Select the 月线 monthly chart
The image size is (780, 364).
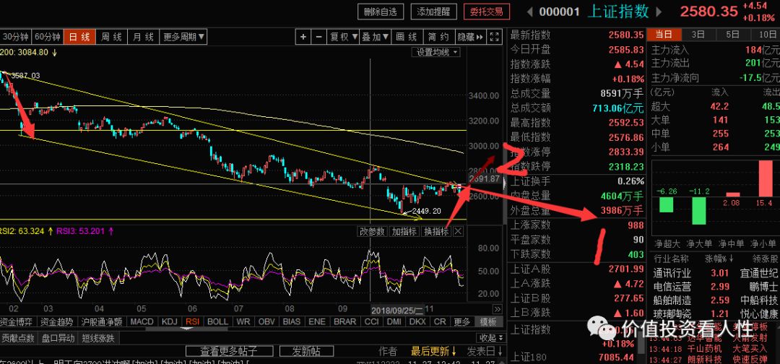[143, 37]
